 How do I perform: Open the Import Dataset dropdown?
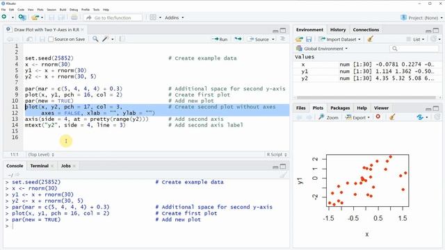coord(339,40)
